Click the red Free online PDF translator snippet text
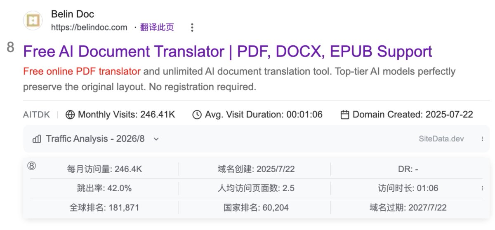Screen dimensions: 495x230 (x=82, y=71)
